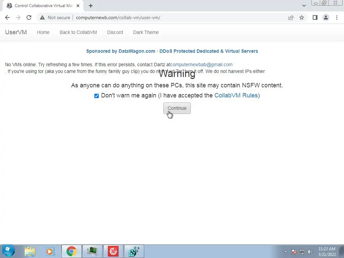
Task: Switch to Dark Theme
Action: tap(146, 32)
